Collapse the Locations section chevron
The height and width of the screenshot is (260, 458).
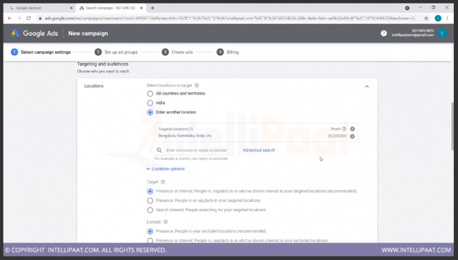367,86
